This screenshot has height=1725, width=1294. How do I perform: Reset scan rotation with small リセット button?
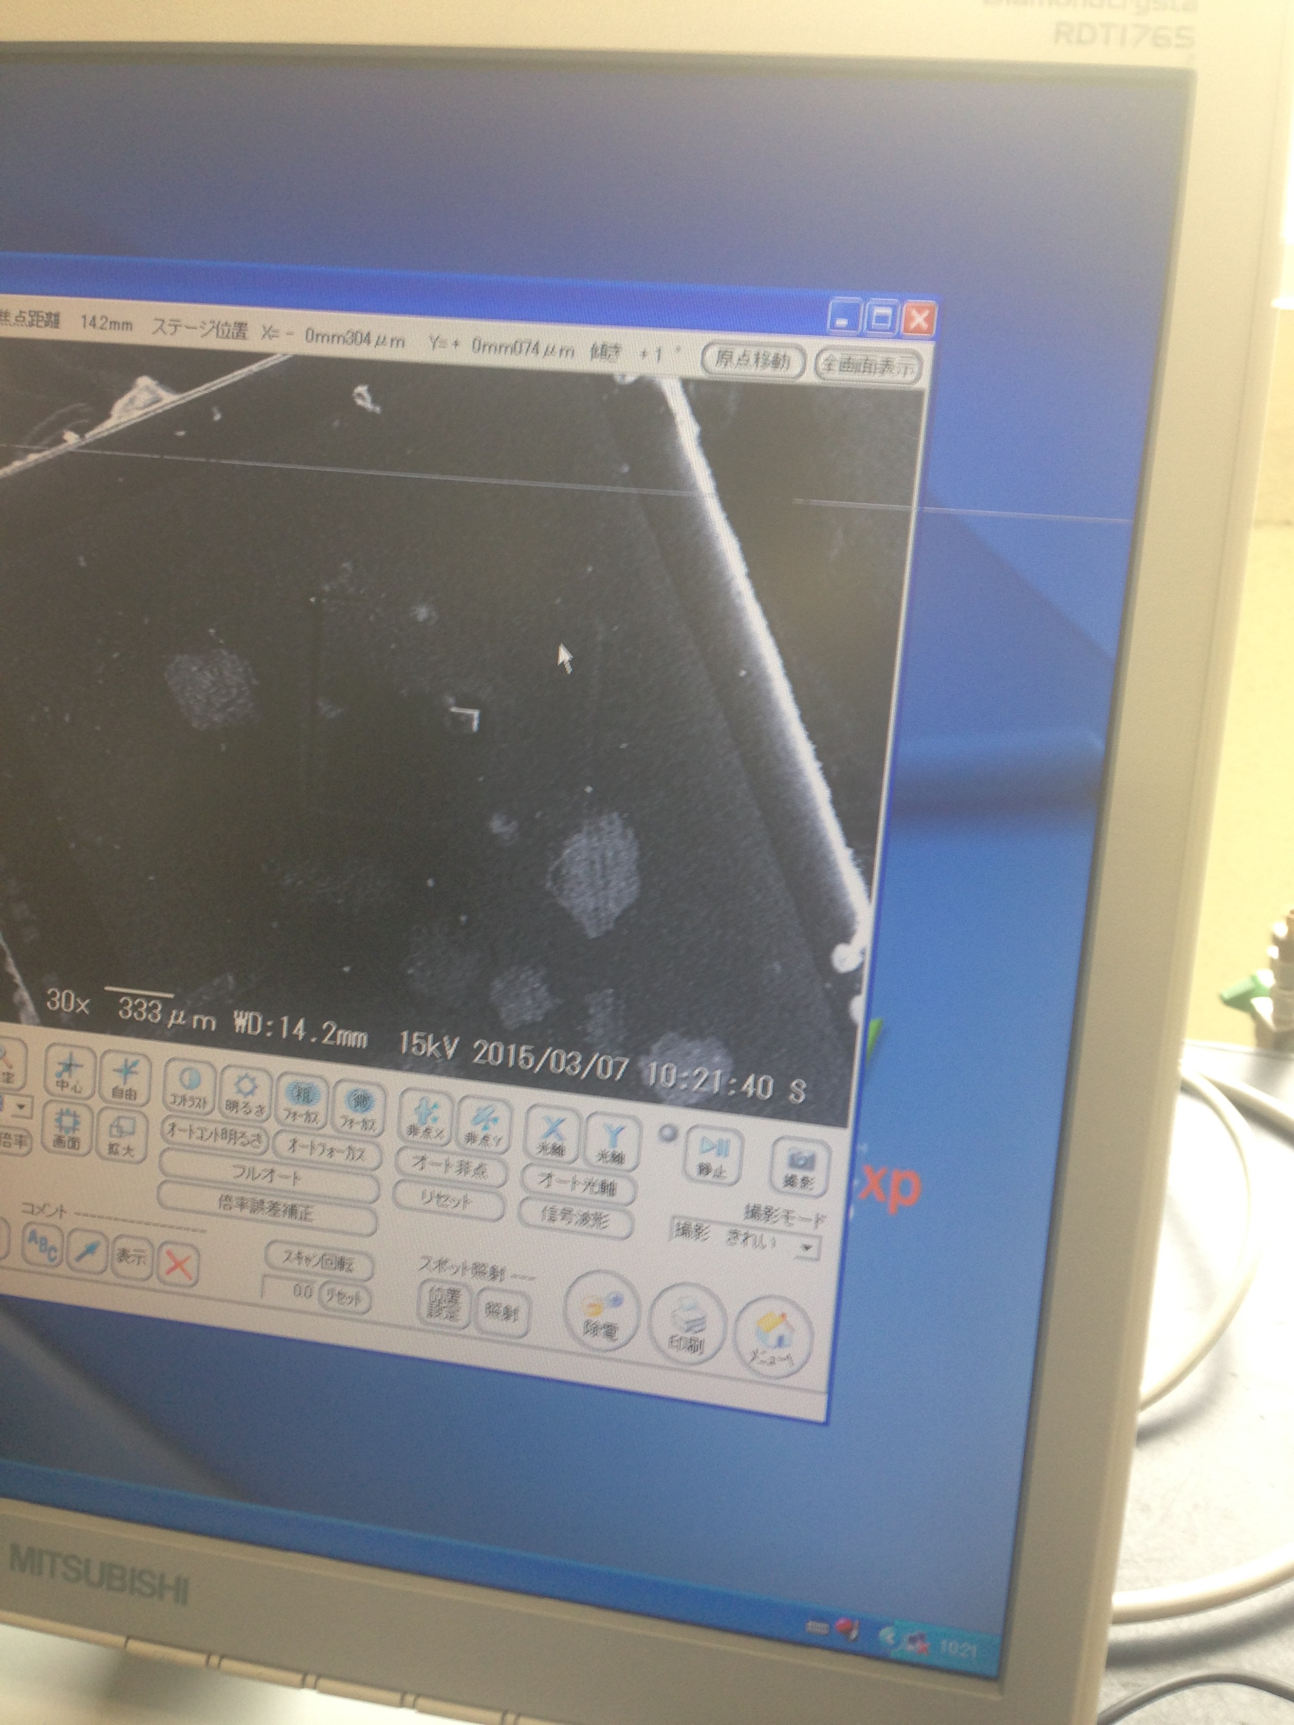click(x=345, y=1299)
